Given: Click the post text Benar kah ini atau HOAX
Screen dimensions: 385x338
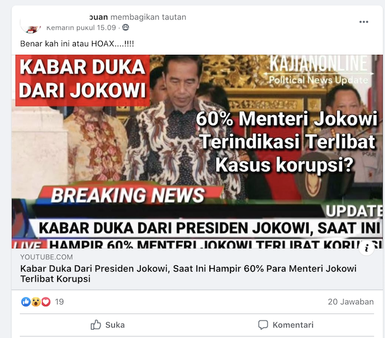Looking at the screenshot, I should click(x=77, y=44).
